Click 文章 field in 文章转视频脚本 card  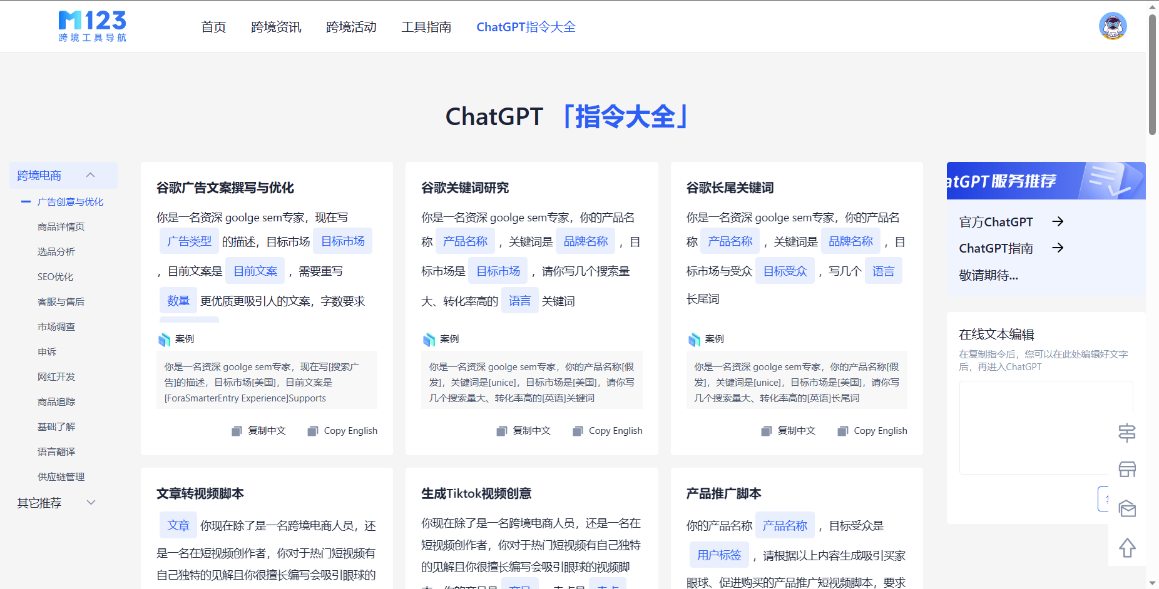point(178,525)
